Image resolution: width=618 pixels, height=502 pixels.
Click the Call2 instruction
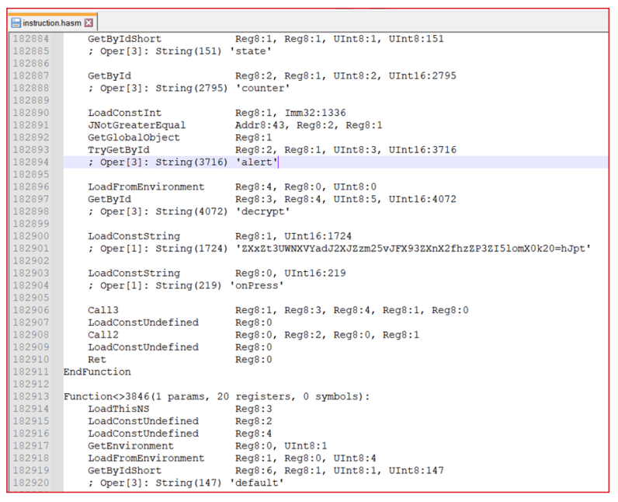[102, 335]
